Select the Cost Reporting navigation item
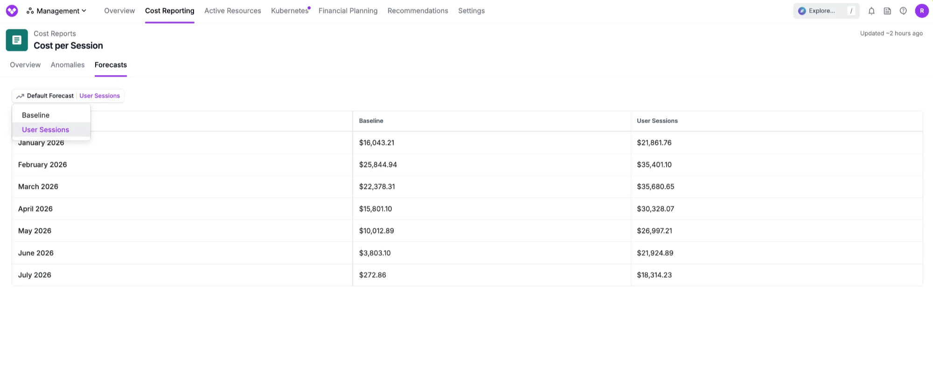The image size is (933, 369). click(x=170, y=11)
